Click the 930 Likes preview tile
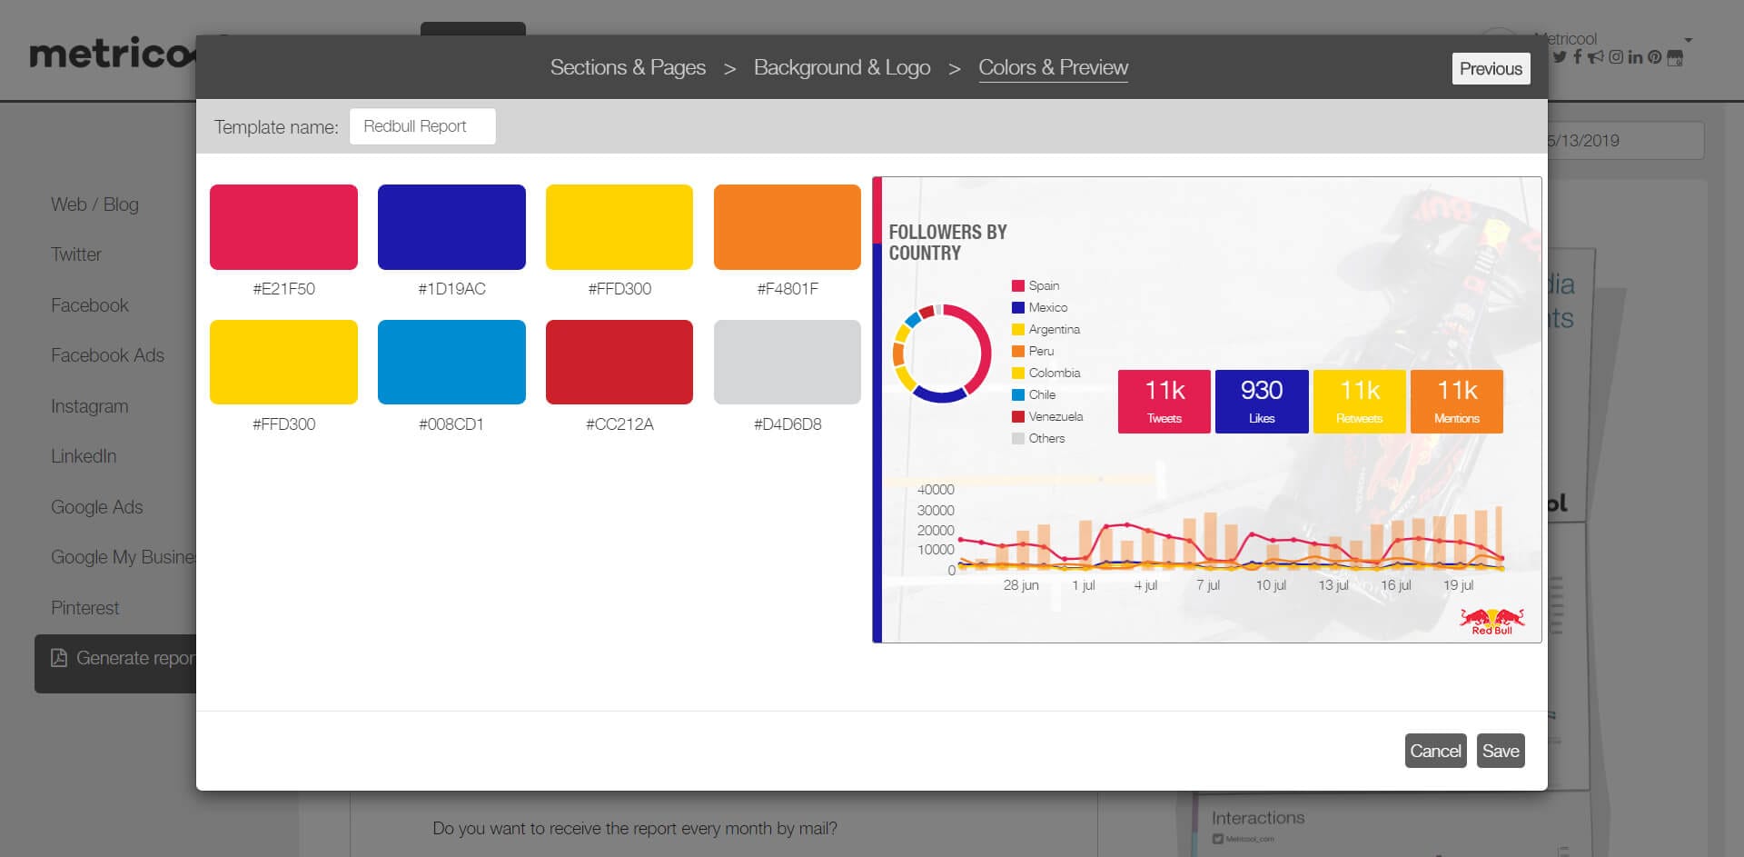Viewport: 1744px width, 857px height. click(x=1262, y=401)
